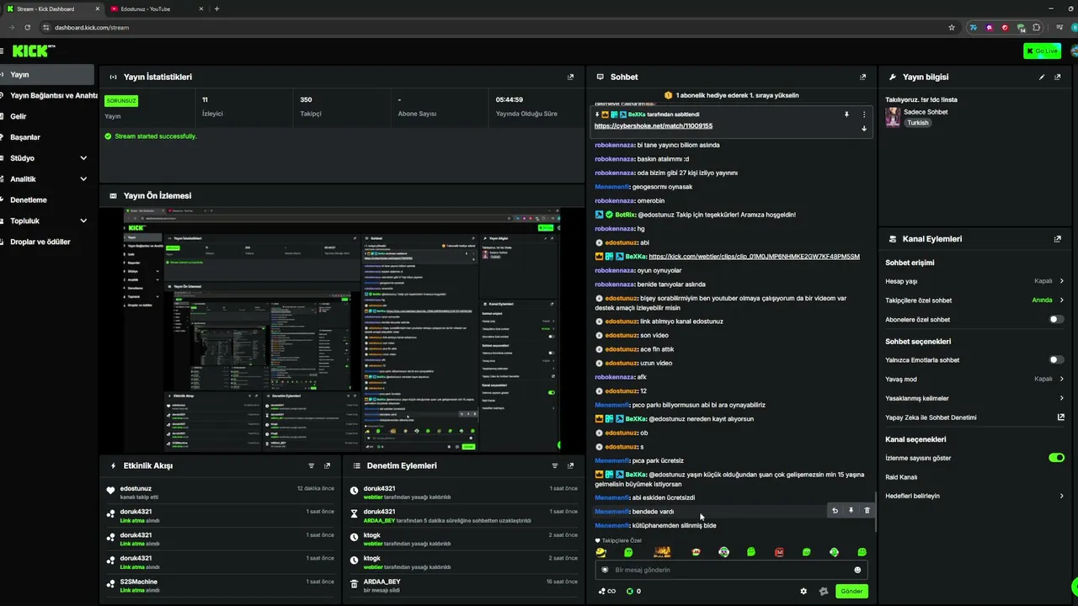
Task: Open Yapay Zeka ile Sohbet Denetimi external link
Action: tap(1060, 417)
